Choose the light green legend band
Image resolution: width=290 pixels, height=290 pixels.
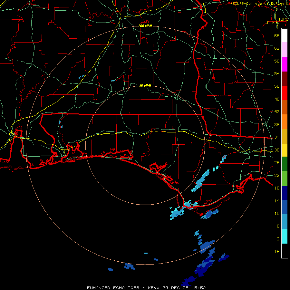pos(285,179)
